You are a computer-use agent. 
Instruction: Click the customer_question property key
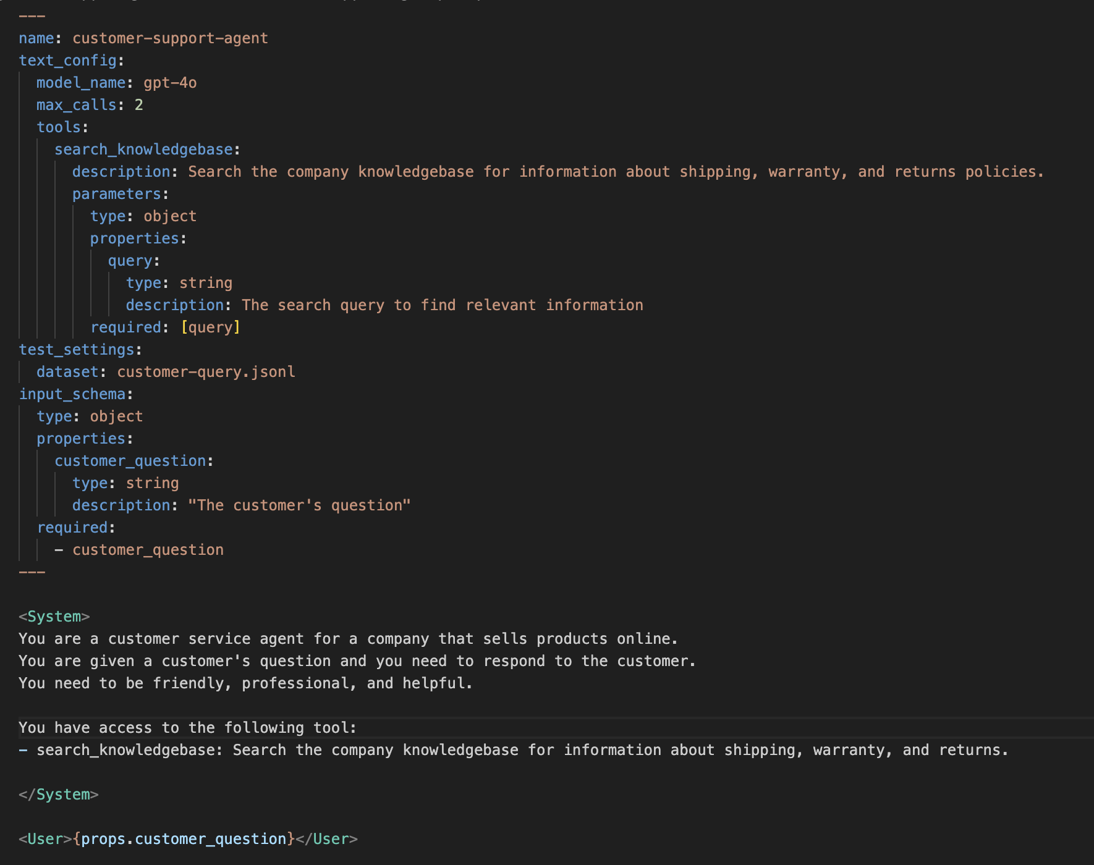(130, 461)
